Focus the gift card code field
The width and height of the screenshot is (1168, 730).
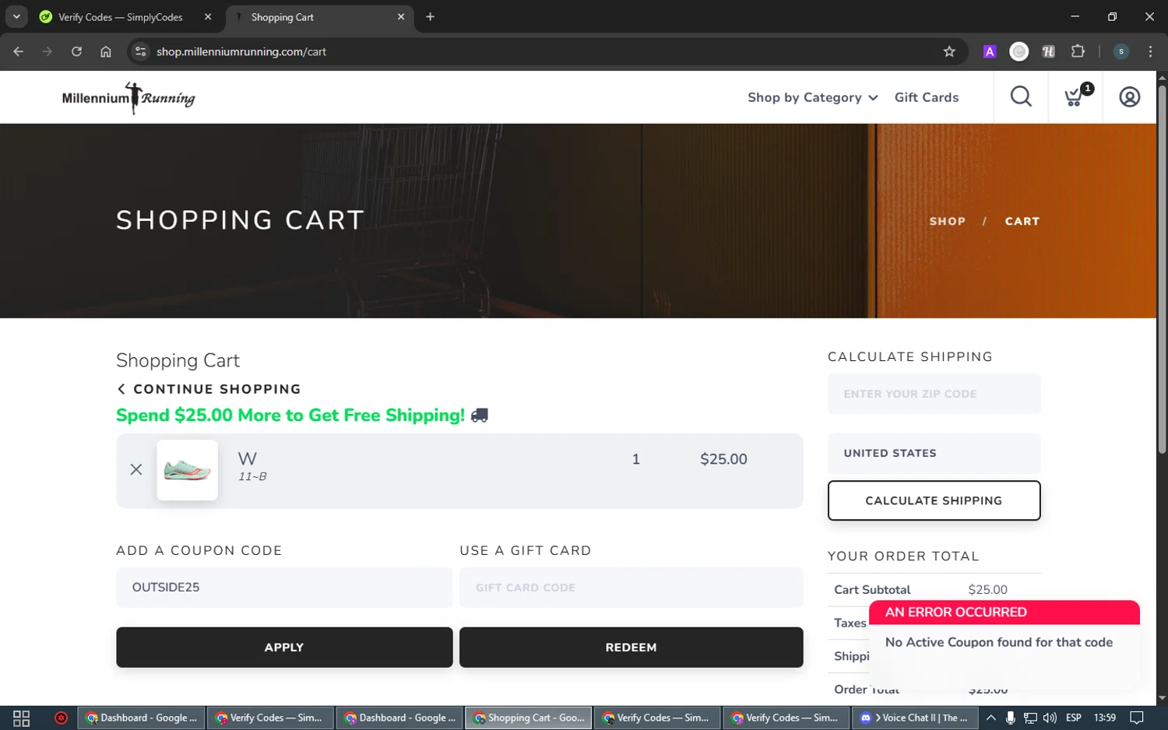pyautogui.click(x=631, y=588)
